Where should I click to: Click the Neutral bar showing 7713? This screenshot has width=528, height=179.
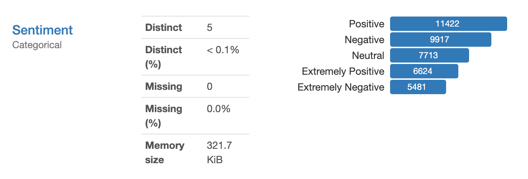click(x=429, y=55)
